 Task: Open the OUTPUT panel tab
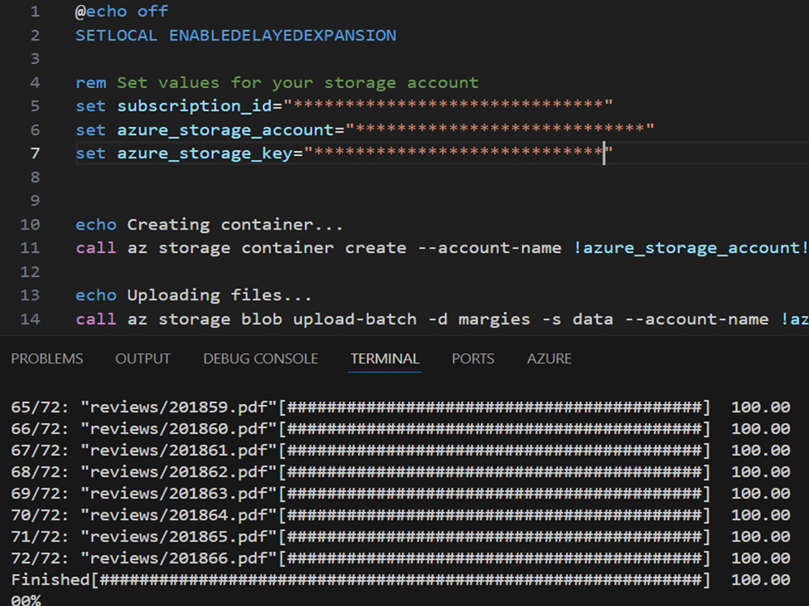coord(143,358)
